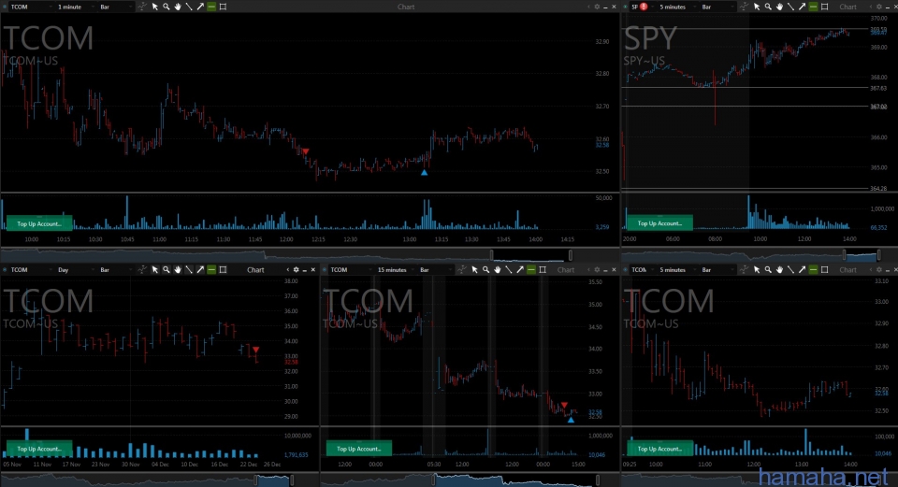Toggle green horizontal line tool in TCOM 1 minute chart

pyautogui.click(x=212, y=7)
